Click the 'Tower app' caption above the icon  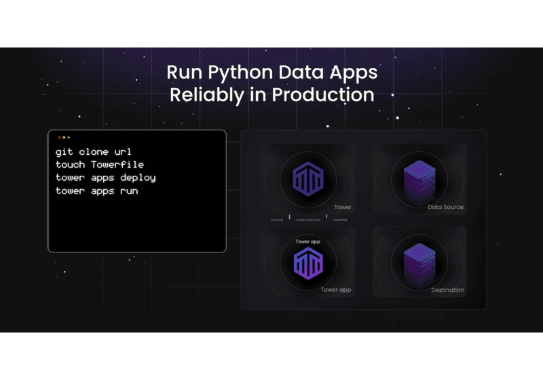click(308, 242)
